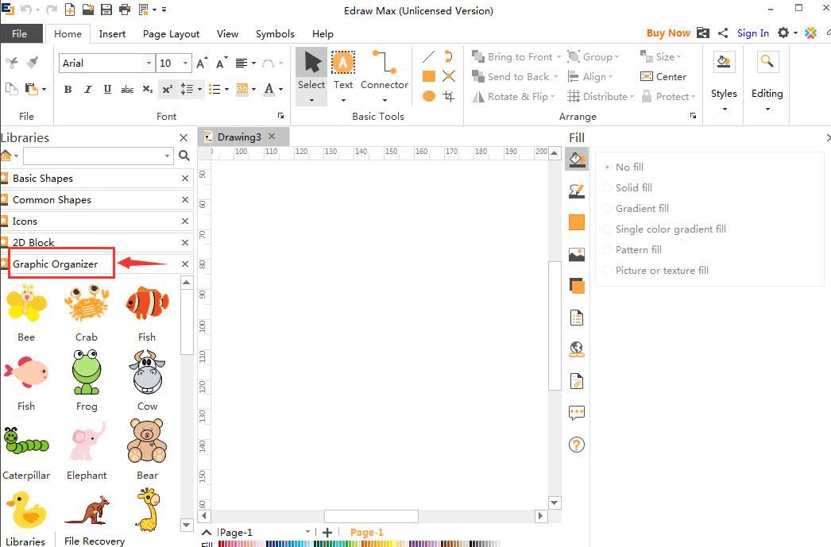831x547 pixels.
Task: Open the Basic Shapes library
Action: 95,179
